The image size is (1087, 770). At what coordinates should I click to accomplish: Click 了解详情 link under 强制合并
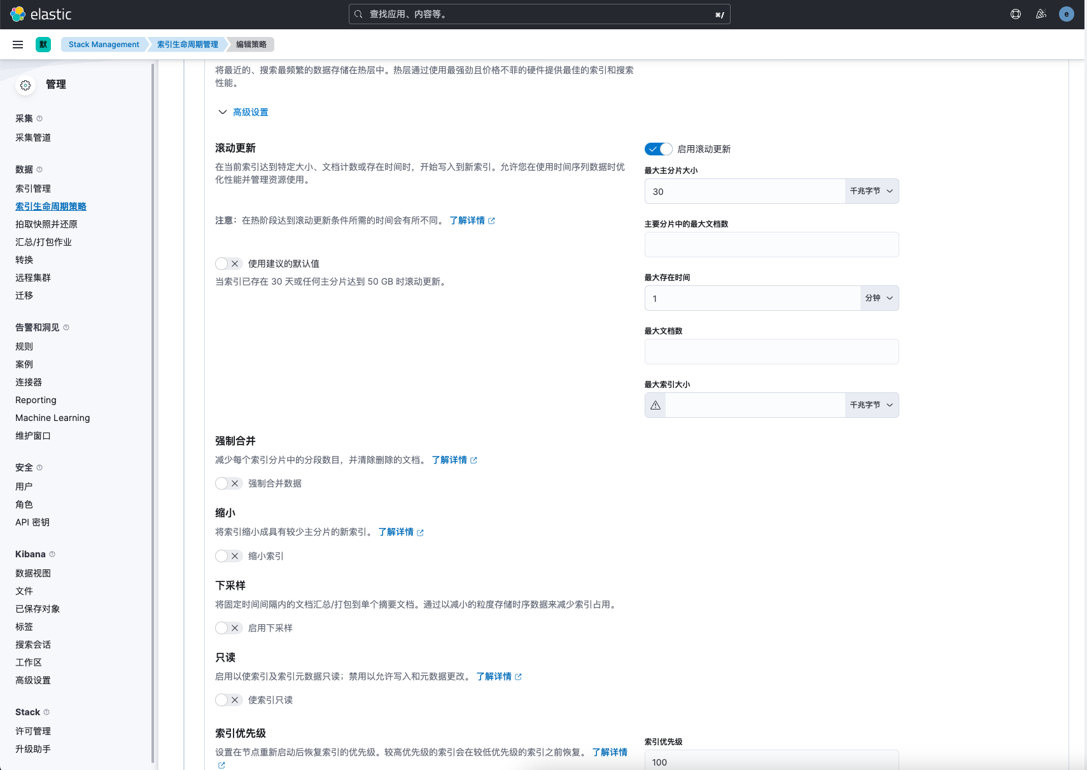click(449, 460)
